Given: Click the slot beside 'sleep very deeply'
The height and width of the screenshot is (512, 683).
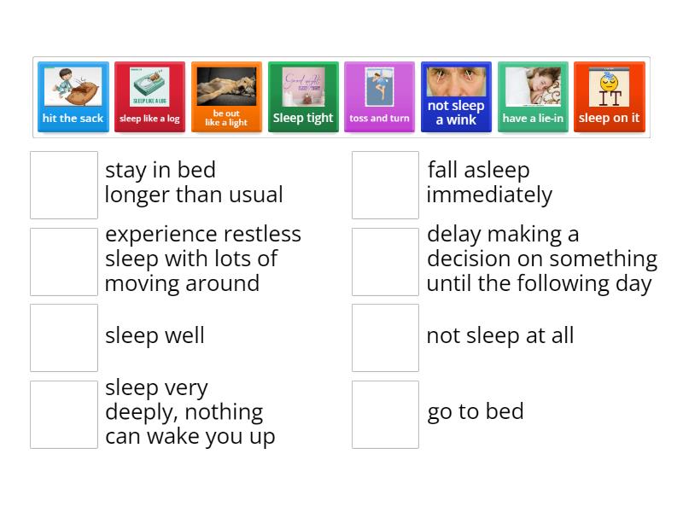Looking at the screenshot, I should pyautogui.click(x=63, y=414).
